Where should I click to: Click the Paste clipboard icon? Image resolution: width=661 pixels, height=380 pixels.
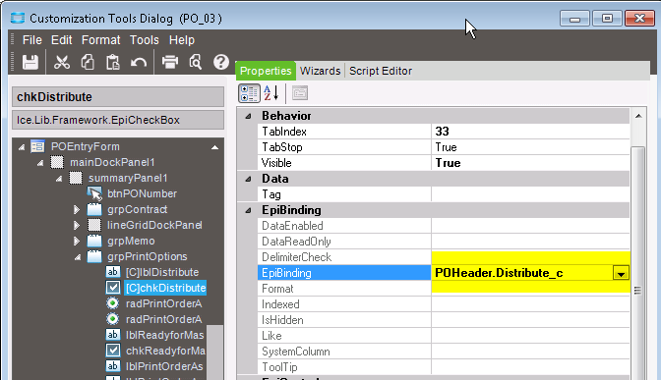point(112,62)
